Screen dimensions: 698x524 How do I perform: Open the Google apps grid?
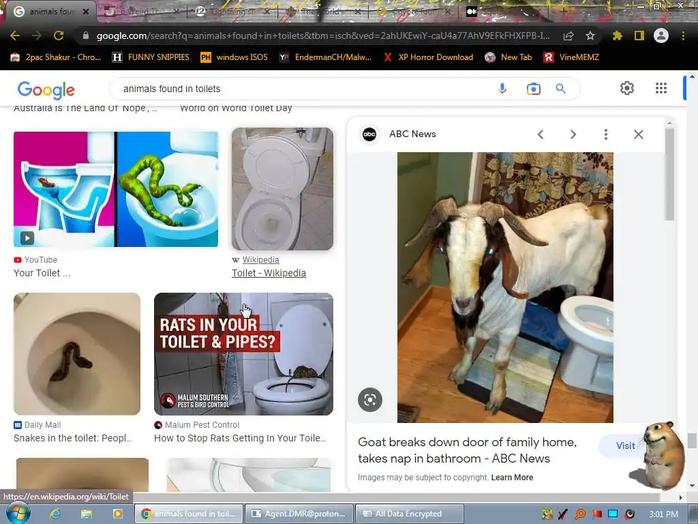tap(661, 88)
